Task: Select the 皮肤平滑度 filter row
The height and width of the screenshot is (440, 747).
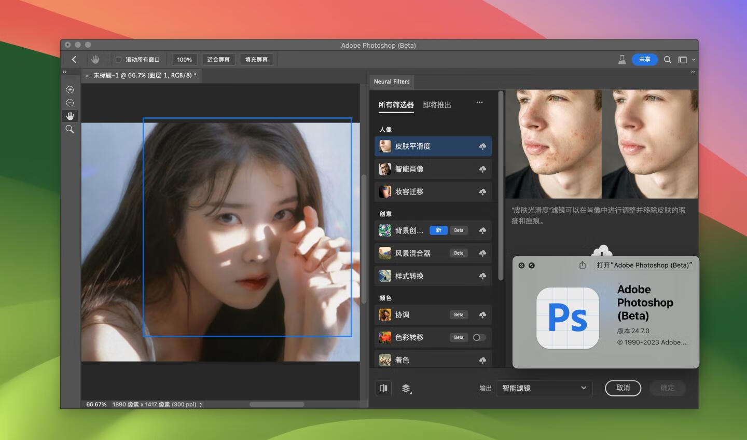Action: coord(433,146)
